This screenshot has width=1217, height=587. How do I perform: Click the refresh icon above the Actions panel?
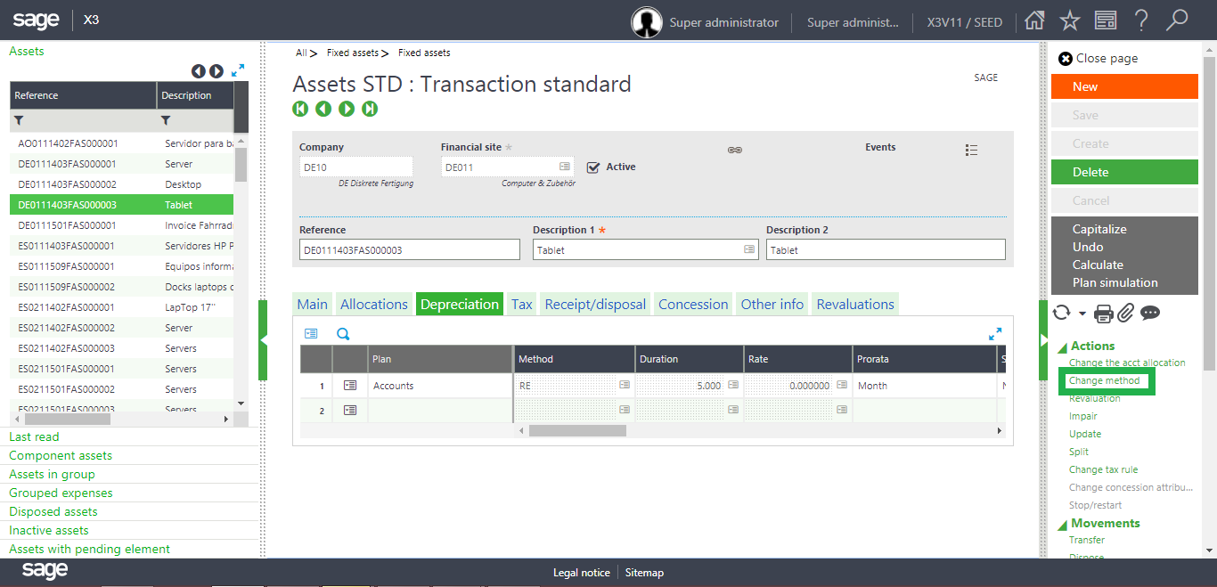[1060, 313]
